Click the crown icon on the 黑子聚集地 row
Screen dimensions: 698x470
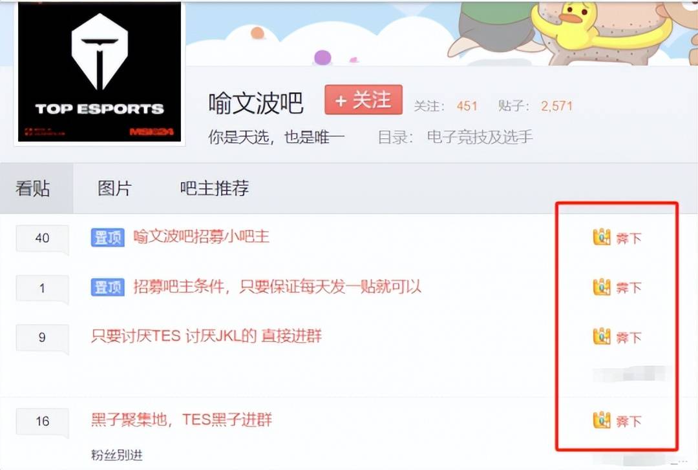coord(602,420)
